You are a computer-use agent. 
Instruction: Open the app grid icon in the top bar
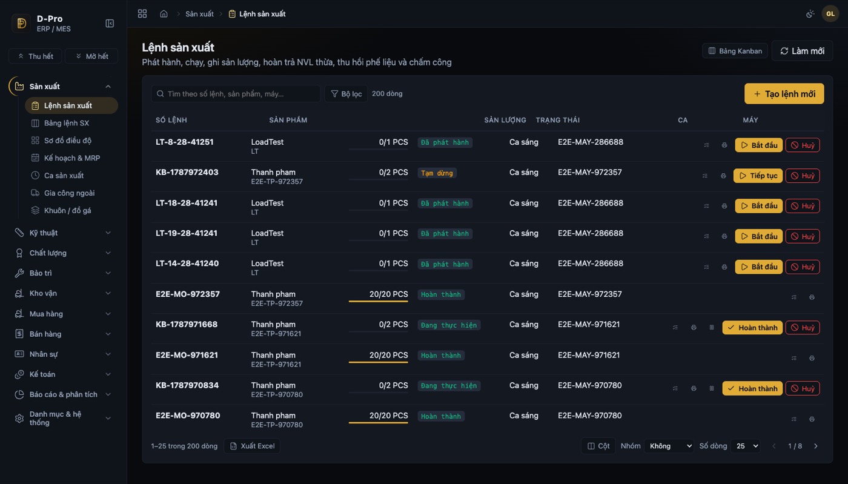click(142, 13)
